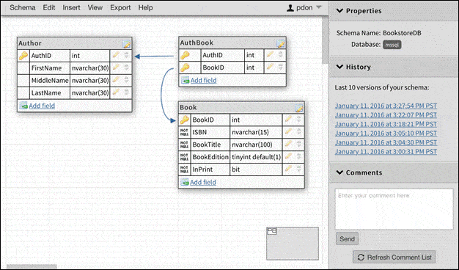Viewport: 459px width, 270px height.
Task: Select the Author table header
Action: pos(75,43)
